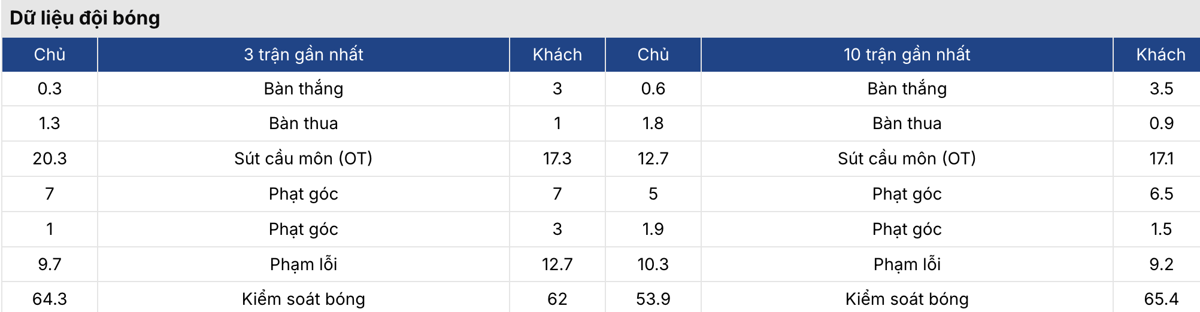Click "Kiểm soát bóng" under 3 trận gần nhất
This screenshot has height=312, width=1200.
304,299
